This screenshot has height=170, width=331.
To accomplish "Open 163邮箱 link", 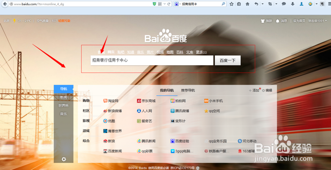I will coord(246,151).
